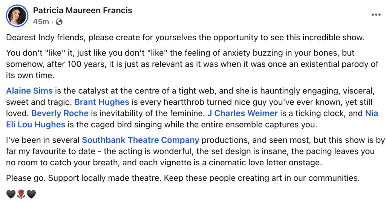Click the rose emoji
The height and width of the screenshot is (203, 386).
point(21,194)
